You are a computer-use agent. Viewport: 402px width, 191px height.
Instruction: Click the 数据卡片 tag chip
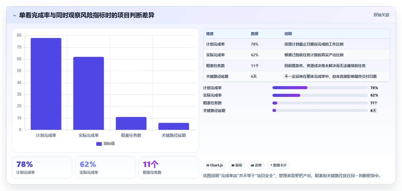pyautogui.click(x=278, y=165)
